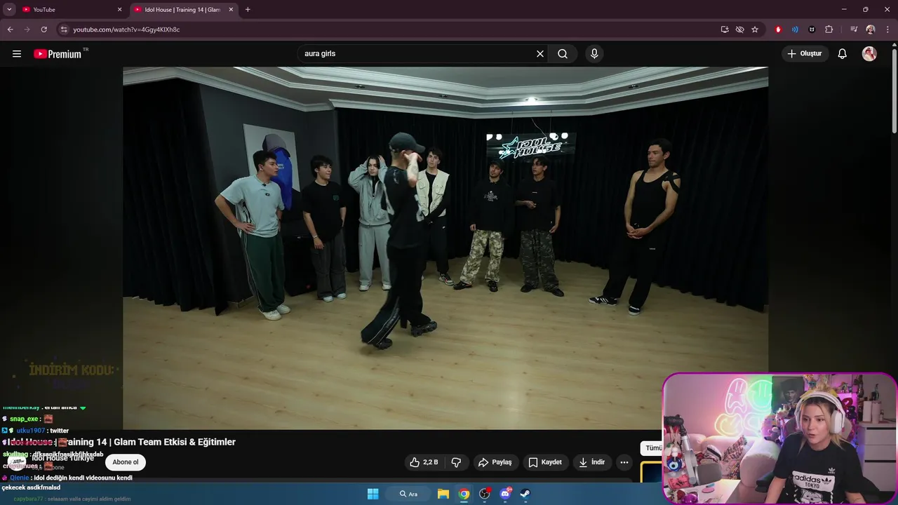This screenshot has height=505, width=898.
Task: Open OBS Studio from the taskbar
Action: coord(484,494)
